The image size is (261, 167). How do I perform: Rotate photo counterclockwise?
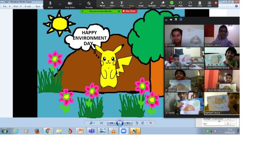coord(137,123)
